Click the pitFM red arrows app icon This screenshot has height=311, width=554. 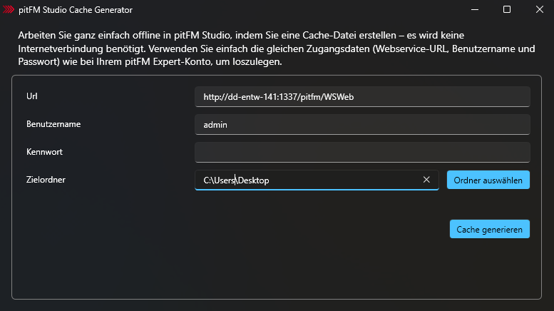tap(9, 9)
